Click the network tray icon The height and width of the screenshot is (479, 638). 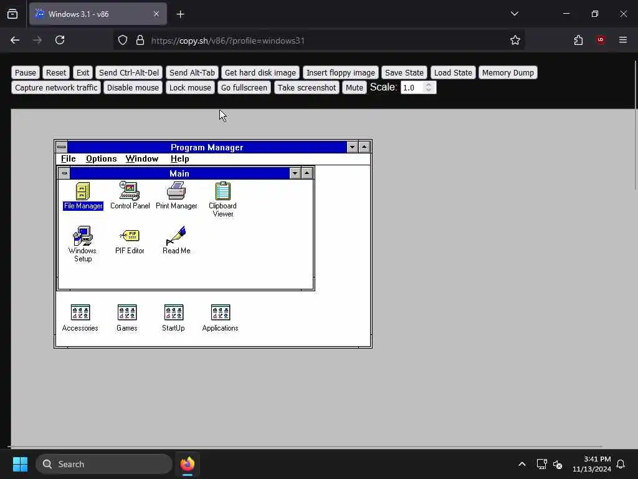point(541,464)
